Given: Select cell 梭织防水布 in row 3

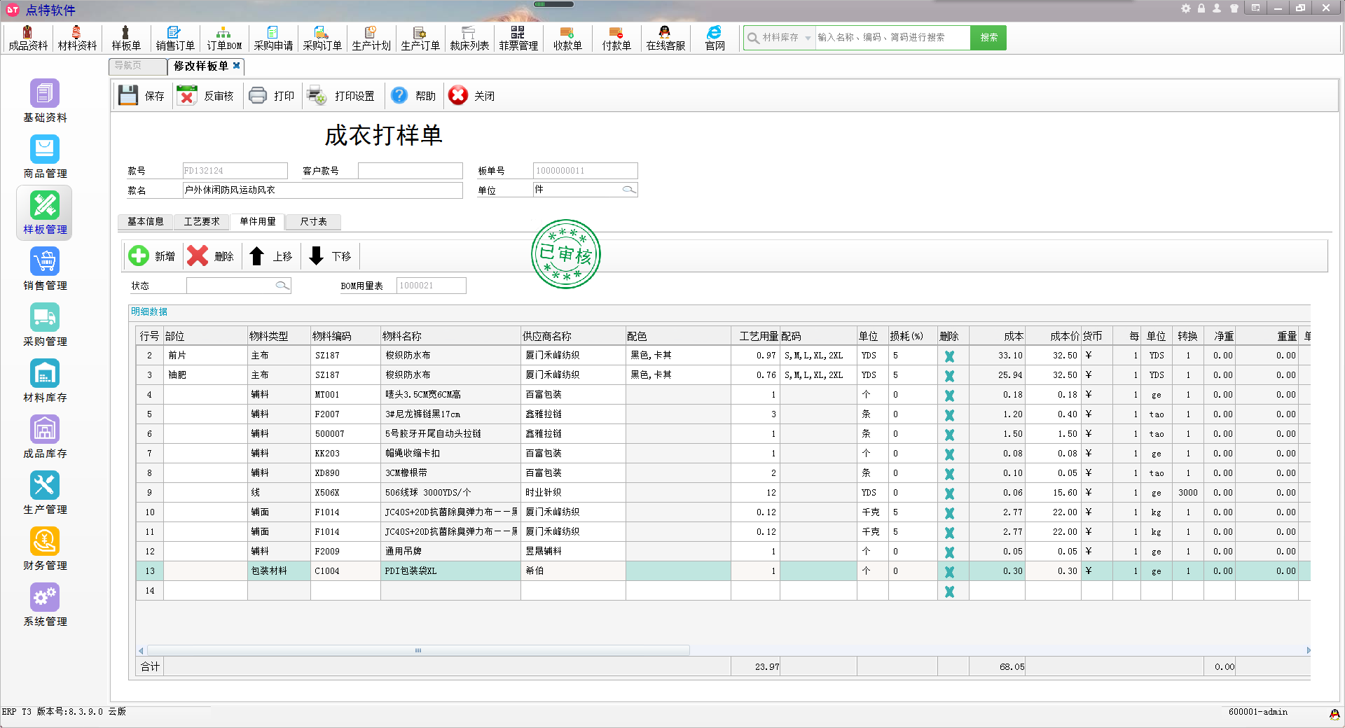Looking at the screenshot, I should pos(450,374).
